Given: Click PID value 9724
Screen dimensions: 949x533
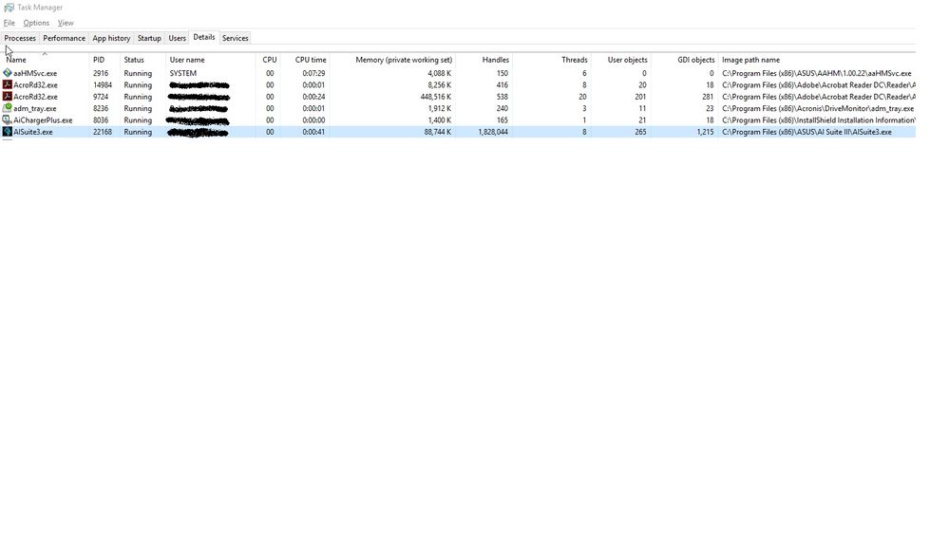Looking at the screenshot, I should pos(101,97).
